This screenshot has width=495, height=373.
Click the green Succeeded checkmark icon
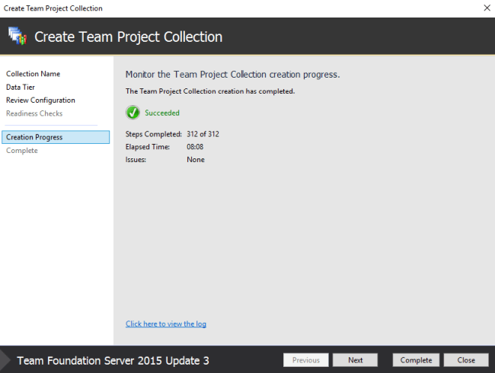click(133, 113)
